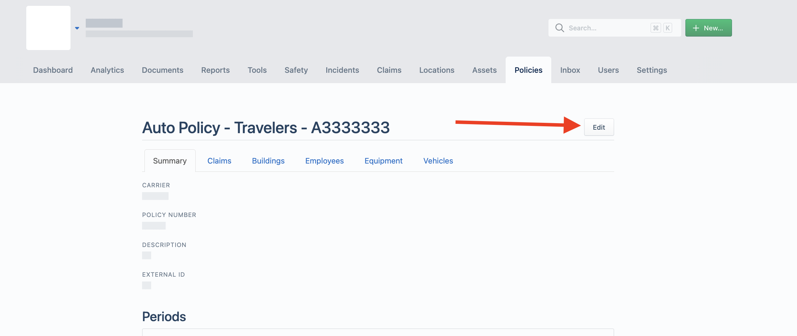Go to Documents section
The height and width of the screenshot is (336, 797).
[x=162, y=70]
